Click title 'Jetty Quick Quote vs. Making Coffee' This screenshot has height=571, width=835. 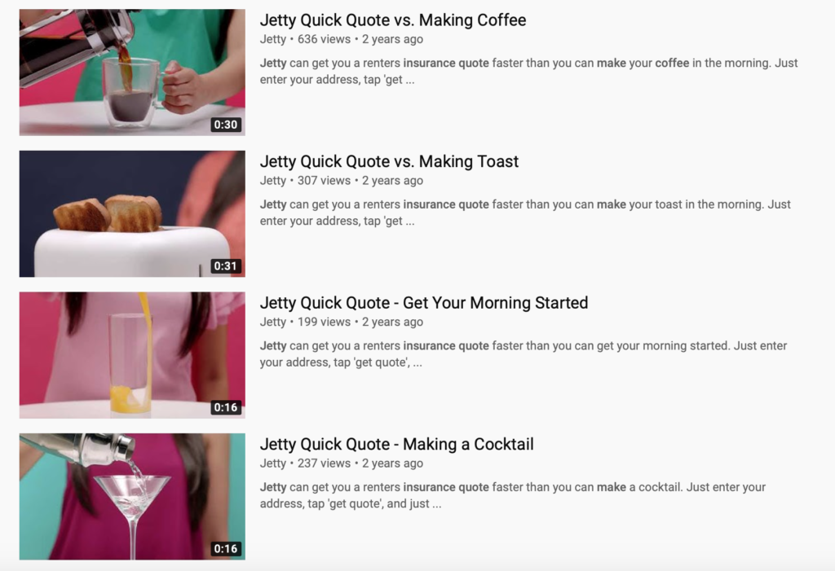(x=392, y=20)
